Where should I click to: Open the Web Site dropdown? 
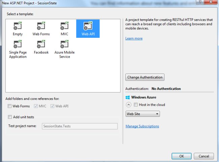tap(143, 114)
